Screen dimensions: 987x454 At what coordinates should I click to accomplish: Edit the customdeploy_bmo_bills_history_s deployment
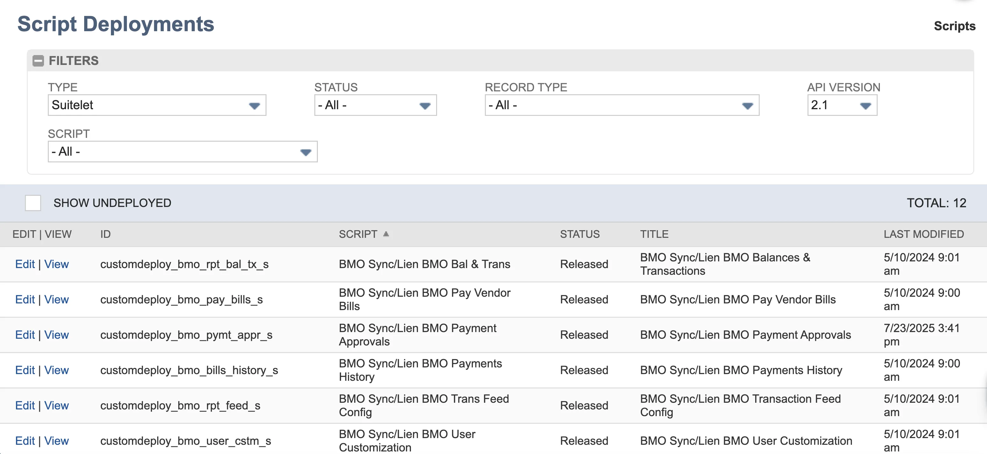click(x=25, y=370)
